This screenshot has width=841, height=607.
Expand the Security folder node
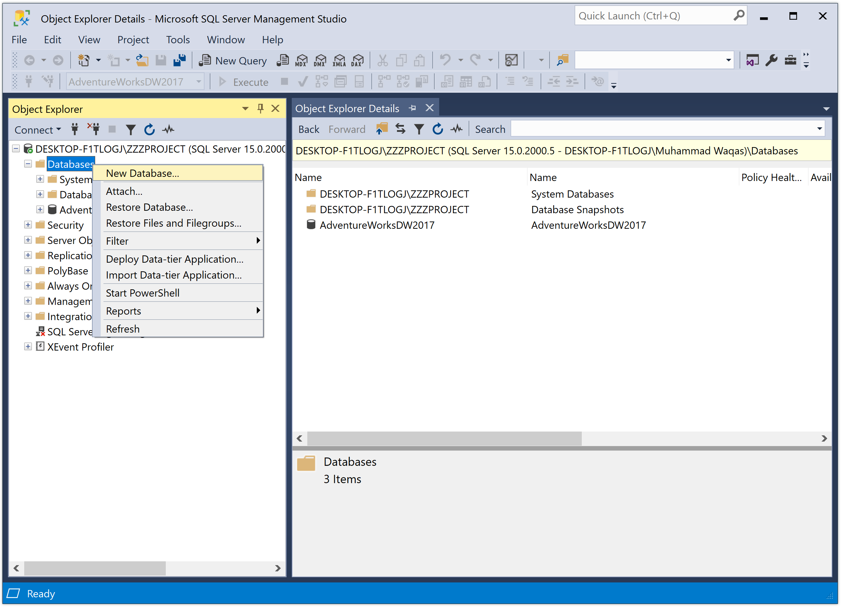(28, 225)
